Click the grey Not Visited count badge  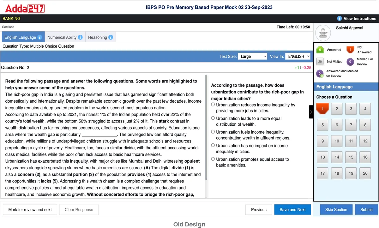[320, 62]
